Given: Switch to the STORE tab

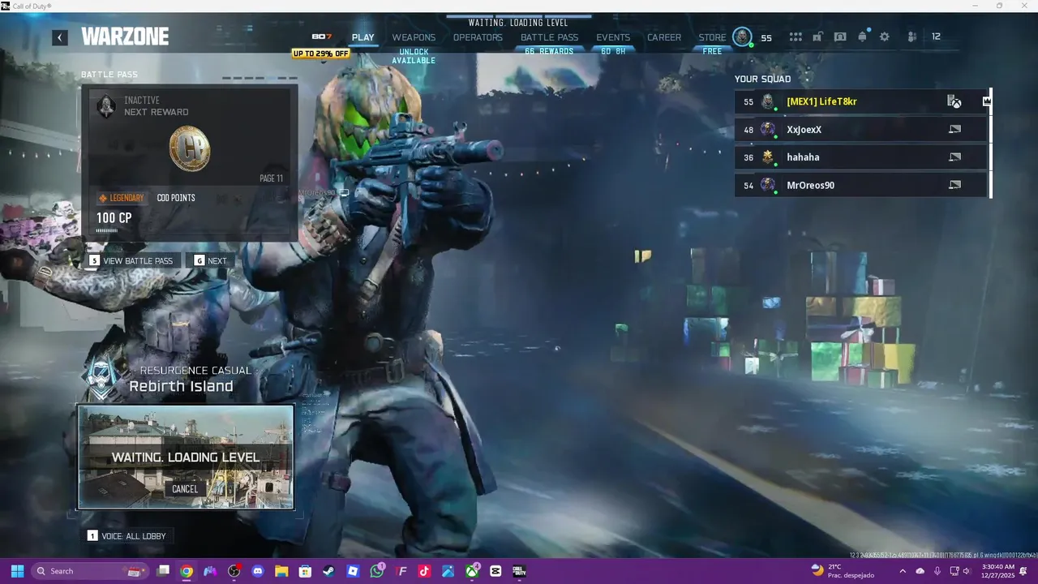Looking at the screenshot, I should (713, 37).
